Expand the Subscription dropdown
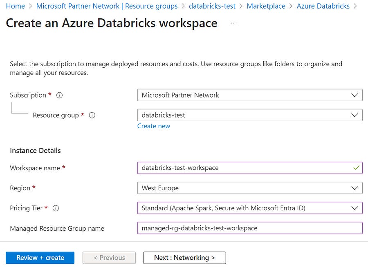Image resolution: width=368 pixels, height=267 pixels. click(250, 95)
